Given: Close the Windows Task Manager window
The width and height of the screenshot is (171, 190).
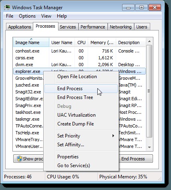Looking at the screenshot, I should (x=155, y=8).
